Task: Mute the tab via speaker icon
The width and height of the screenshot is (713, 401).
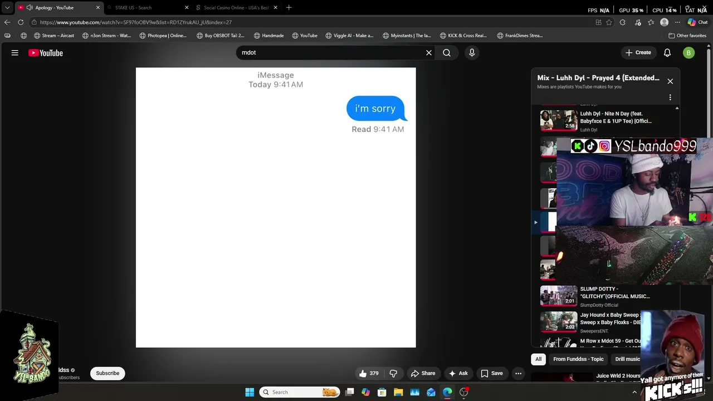Action: [x=29, y=8]
